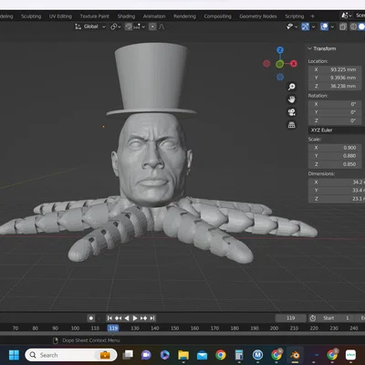Switch to the Sculpting workspace tab
This screenshot has width=365, height=365.
click(31, 16)
